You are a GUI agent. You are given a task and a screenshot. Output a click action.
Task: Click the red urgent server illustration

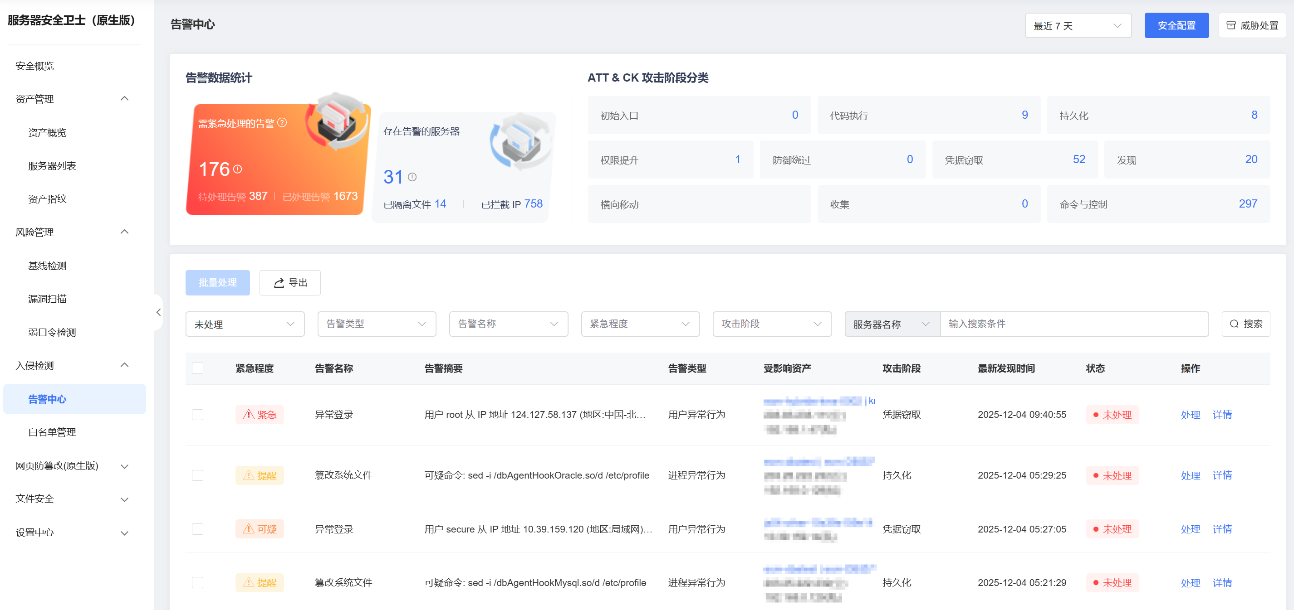coord(337,121)
